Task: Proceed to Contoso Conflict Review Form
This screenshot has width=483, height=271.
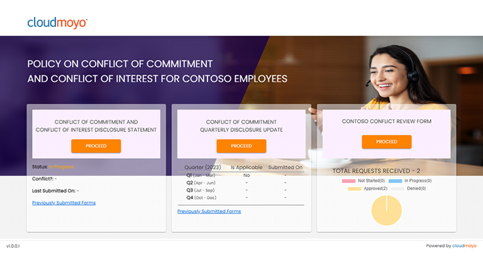Action: [387, 142]
